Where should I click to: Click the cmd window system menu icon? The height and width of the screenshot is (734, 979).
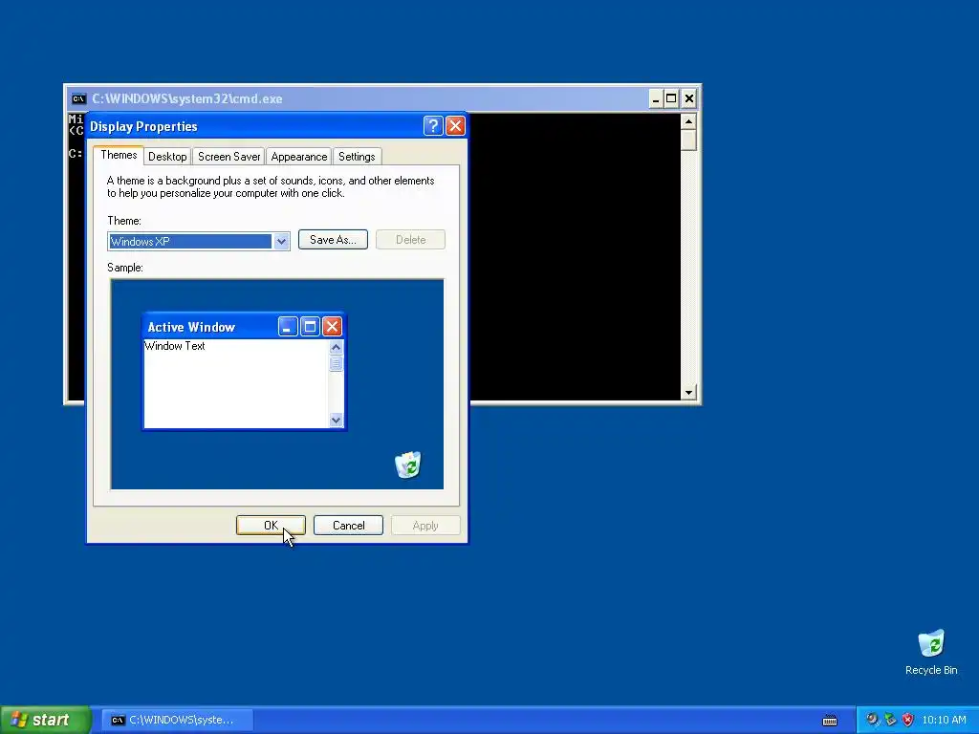[78, 98]
